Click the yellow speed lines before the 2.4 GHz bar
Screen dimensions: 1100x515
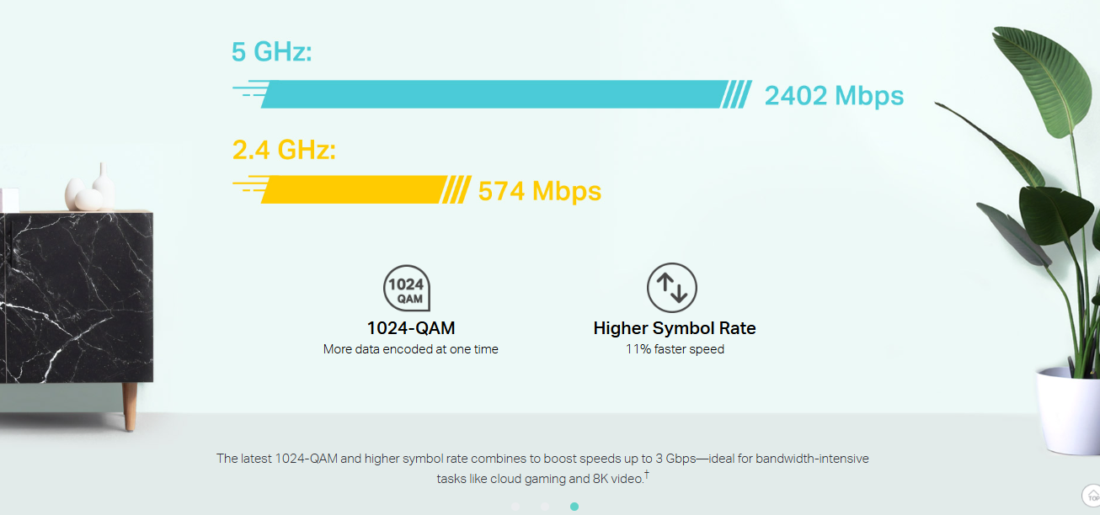pyautogui.click(x=249, y=189)
